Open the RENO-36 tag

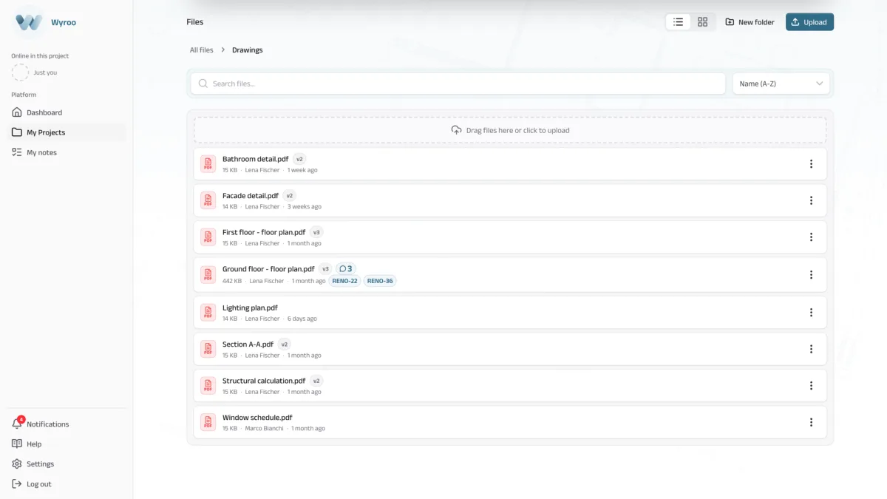380,281
